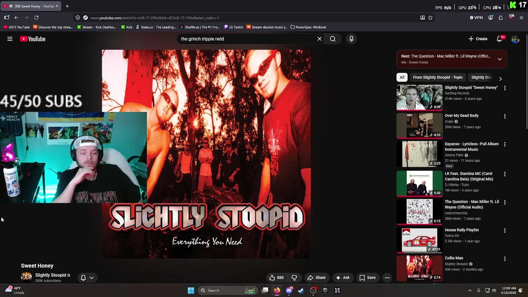
Task: Expand the Mix - Sweet Honey playlist panel
Action: coord(499,59)
